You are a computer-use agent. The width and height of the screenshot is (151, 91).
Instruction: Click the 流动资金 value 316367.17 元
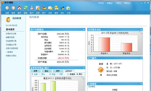click(64, 37)
